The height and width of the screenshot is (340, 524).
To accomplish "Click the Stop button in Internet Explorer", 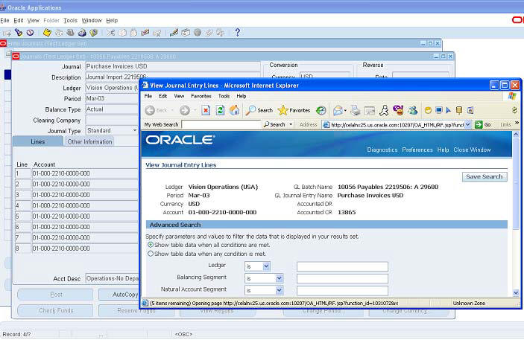I will click(205, 110).
